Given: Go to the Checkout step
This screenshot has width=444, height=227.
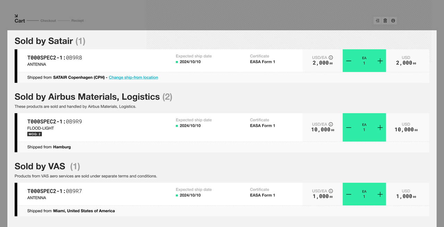Looking at the screenshot, I should click(48, 21).
